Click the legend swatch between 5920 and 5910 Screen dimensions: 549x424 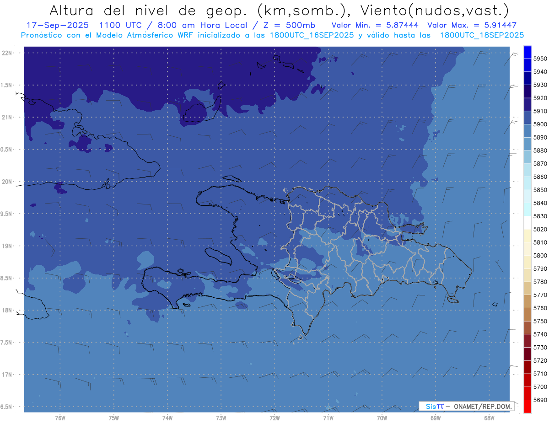click(x=527, y=104)
